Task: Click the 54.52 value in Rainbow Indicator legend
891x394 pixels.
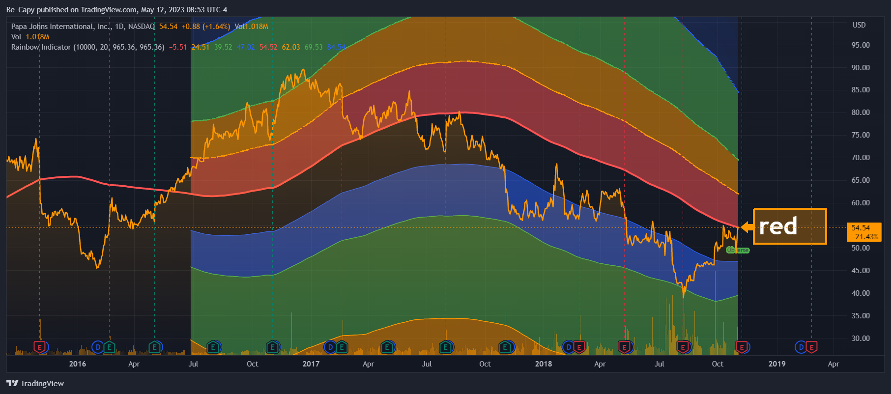Action: (268, 47)
